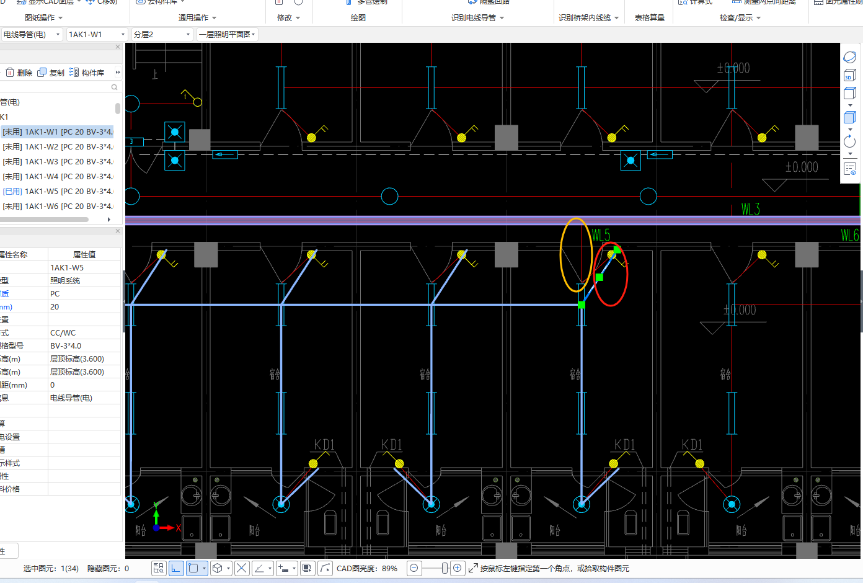863x583 pixels.
Task: Open dropdown arrow beside rectangle selection icon
Action: coord(204,568)
